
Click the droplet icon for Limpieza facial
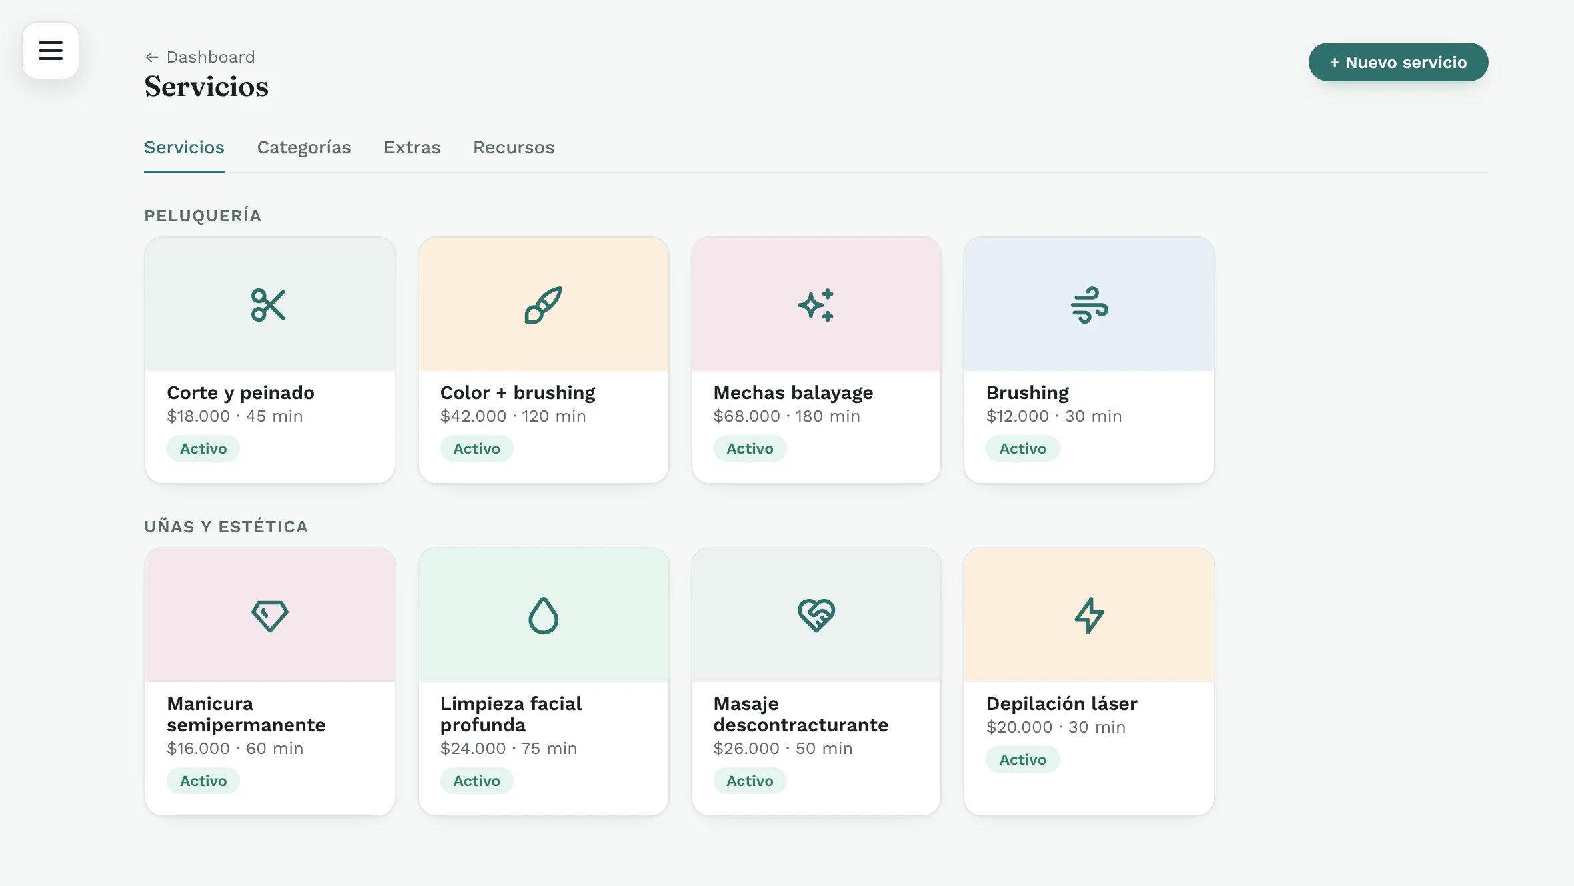point(543,616)
